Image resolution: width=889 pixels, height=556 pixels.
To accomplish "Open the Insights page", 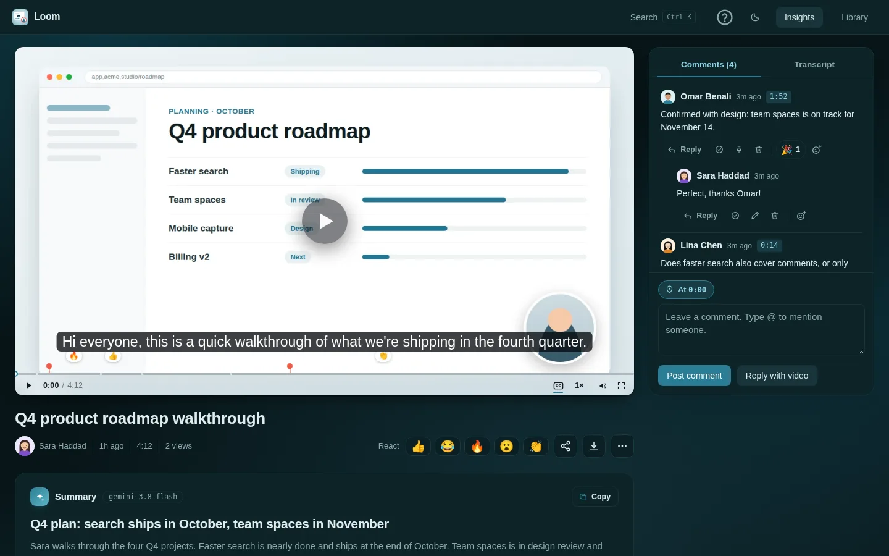I will click(799, 17).
